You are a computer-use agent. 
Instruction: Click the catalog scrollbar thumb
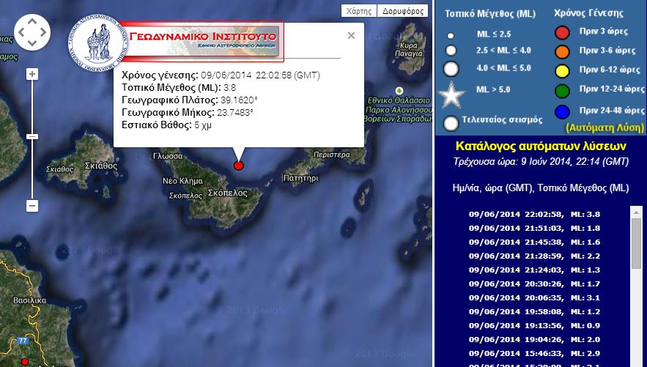(x=636, y=243)
